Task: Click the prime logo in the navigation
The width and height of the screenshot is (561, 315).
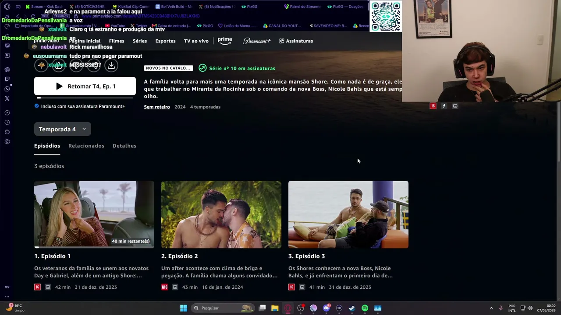Action: pos(225,41)
